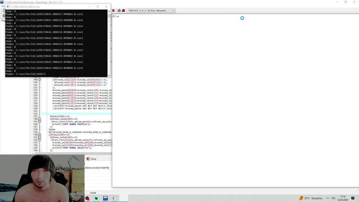Click the printf "COPY RANGE SELECT\n" line
This screenshot has height=202, width=359.
click(72, 148)
